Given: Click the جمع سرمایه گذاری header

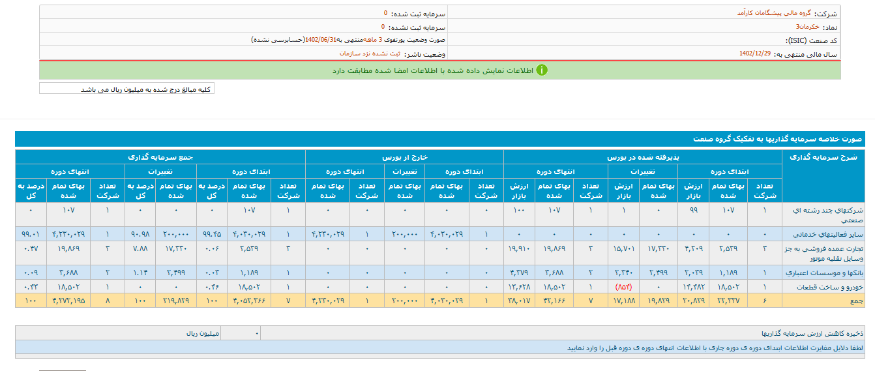Looking at the screenshot, I should point(160,157).
